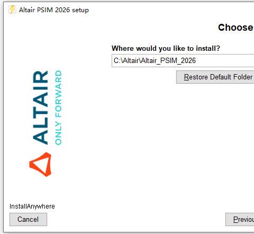Focus the install folder path field
The width and height of the screenshot is (254, 234).
183,61
